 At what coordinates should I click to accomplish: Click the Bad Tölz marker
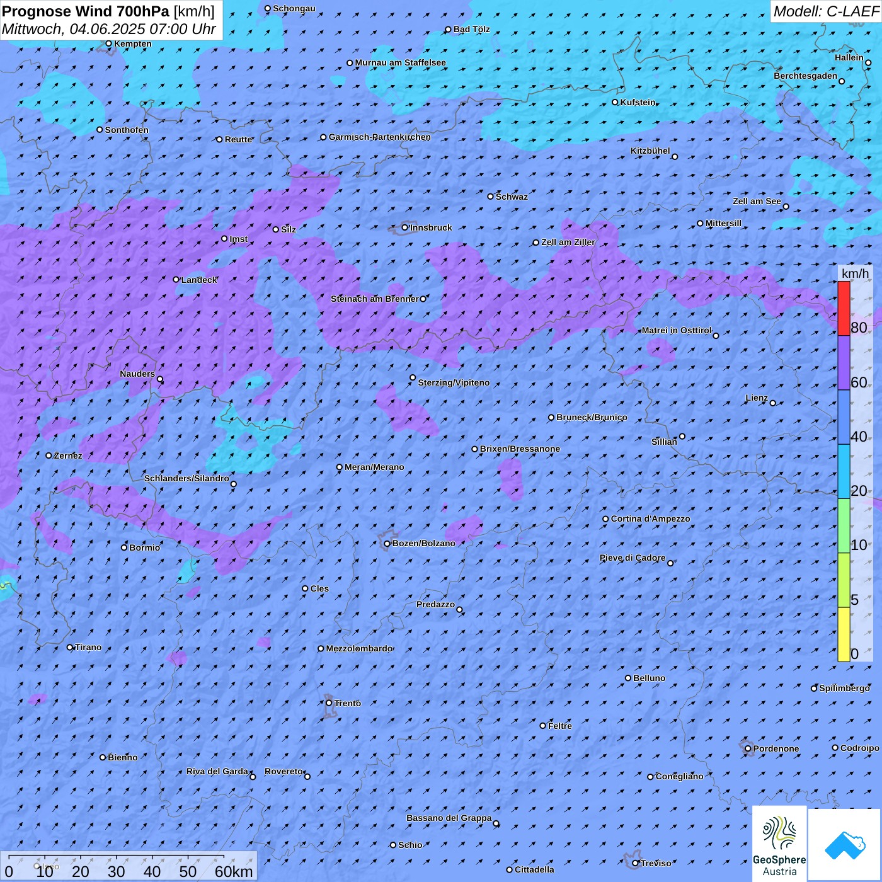pos(449,30)
